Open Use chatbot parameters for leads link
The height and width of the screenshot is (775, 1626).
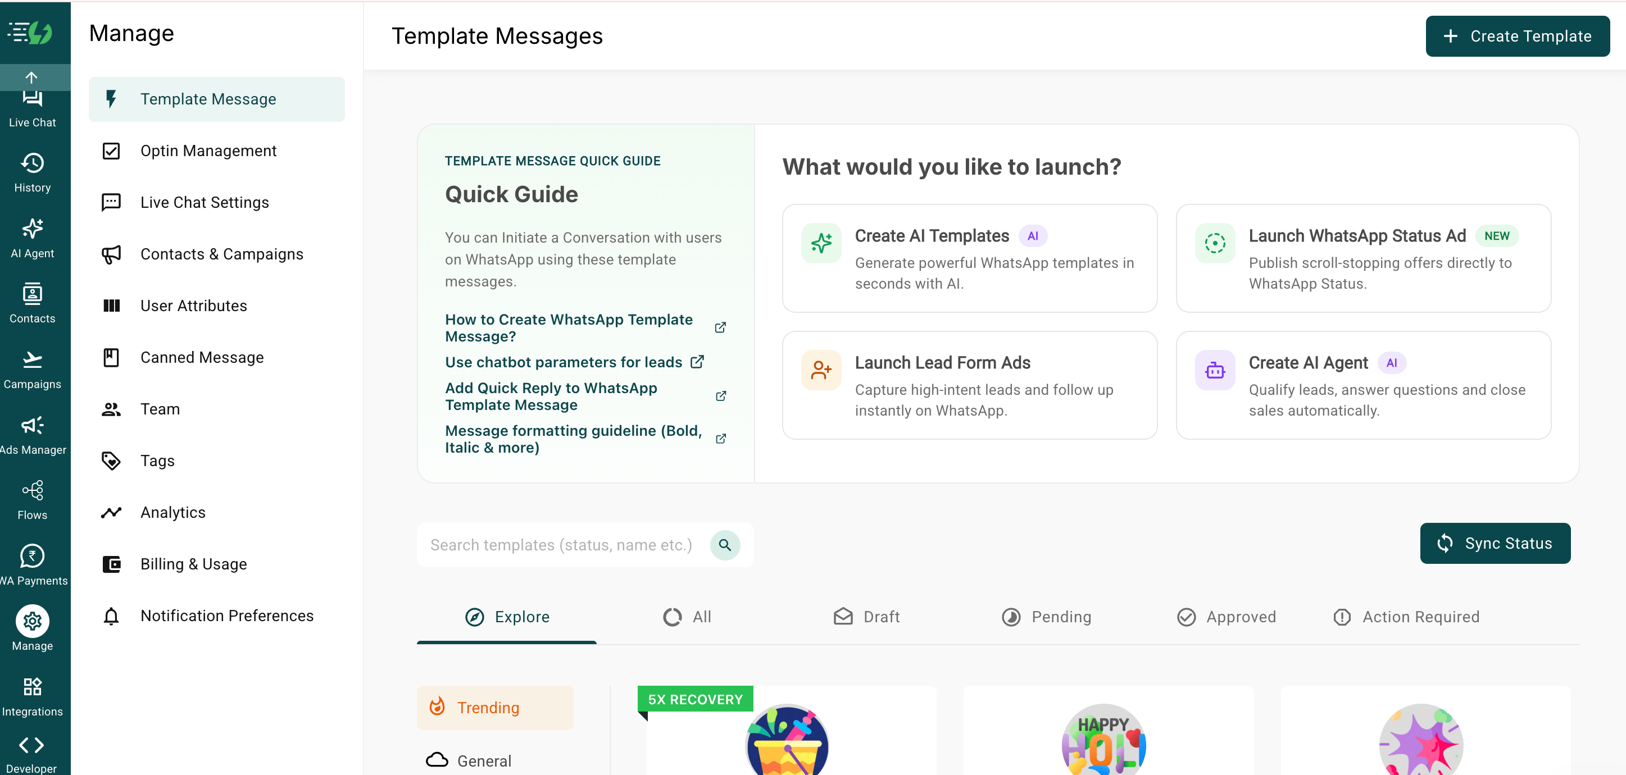(x=563, y=362)
